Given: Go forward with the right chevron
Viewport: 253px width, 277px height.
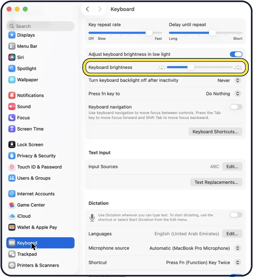Looking at the screenshot, I should click(100, 9).
